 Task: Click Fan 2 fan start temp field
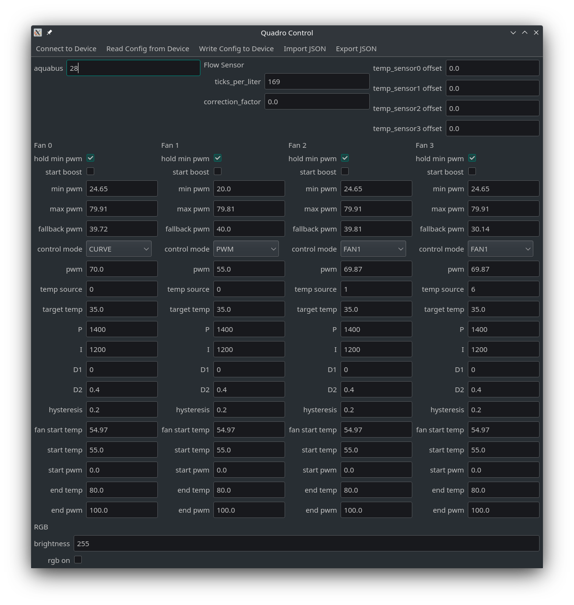tap(376, 429)
